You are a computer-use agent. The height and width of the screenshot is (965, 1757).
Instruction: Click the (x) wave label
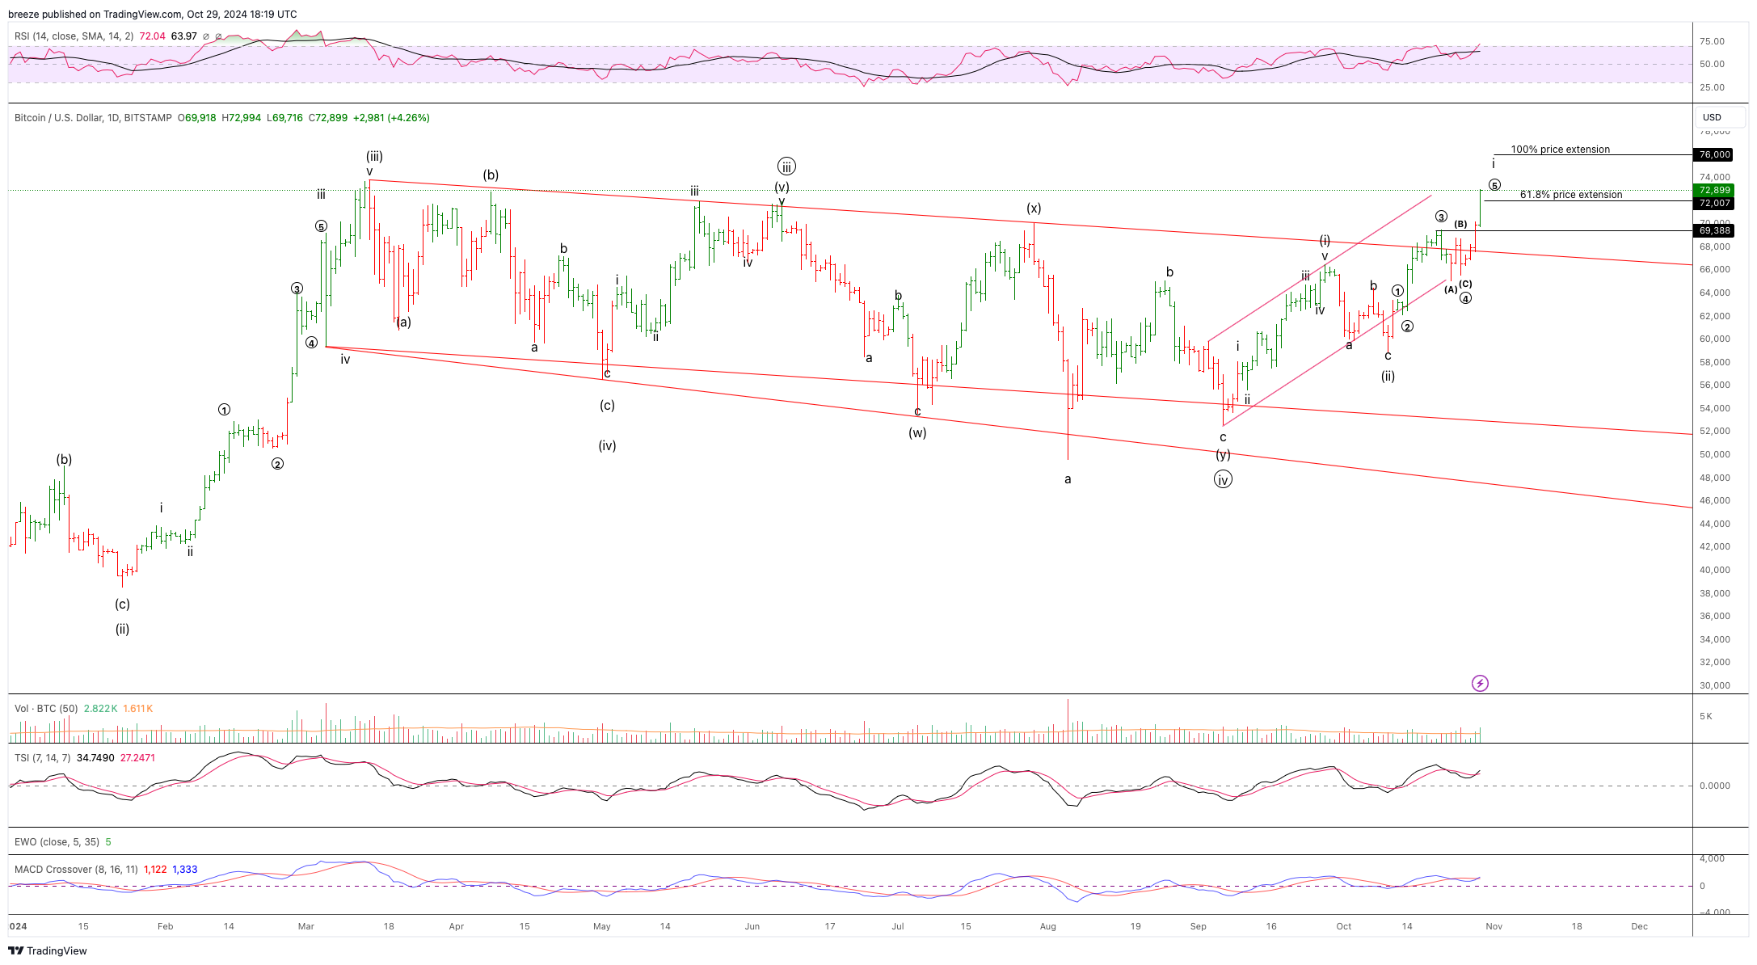coord(1034,209)
